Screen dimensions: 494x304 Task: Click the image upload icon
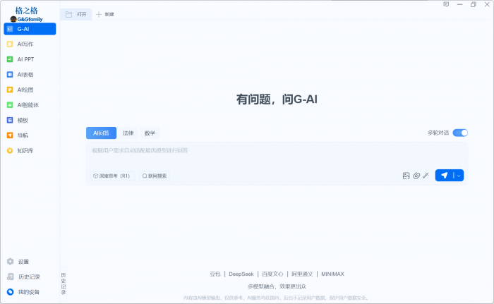pyautogui.click(x=406, y=176)
